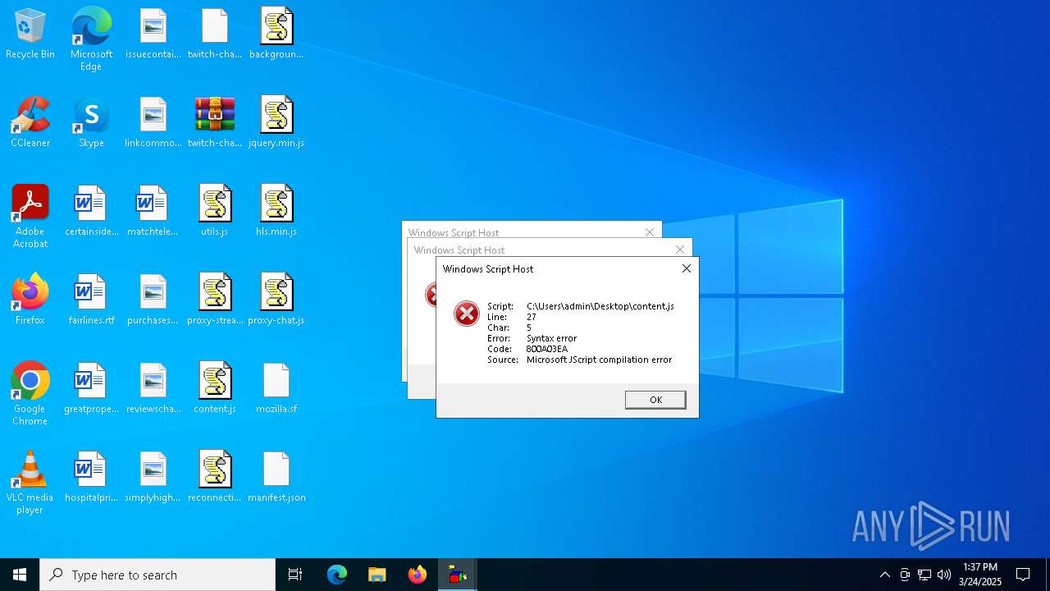Select the reconnecti... script file
This screenshot has height=591, width=1050.
coord(214,477)
